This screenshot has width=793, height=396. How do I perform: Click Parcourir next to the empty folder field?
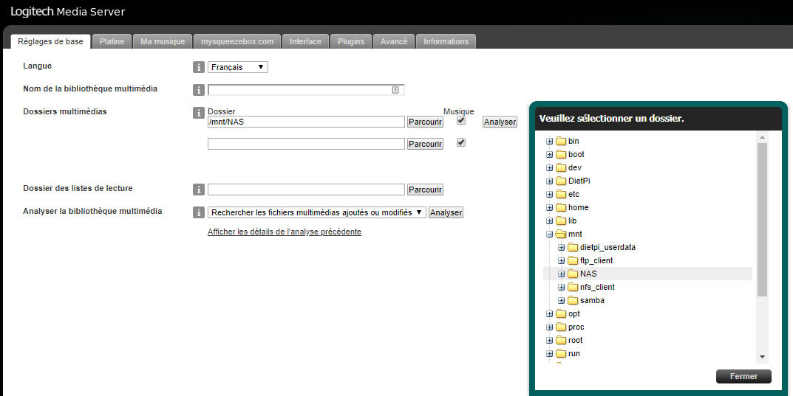tap(426, 144)
